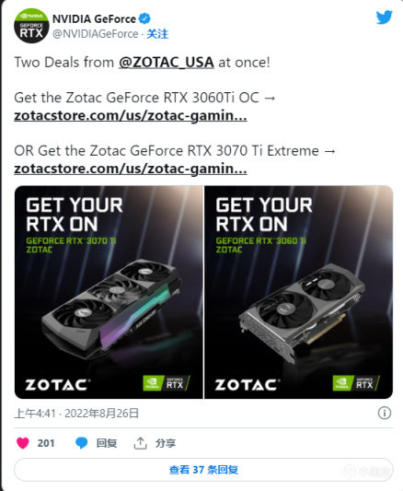Open the @ZOTAC_USA mention

click(x=167, y=63)
